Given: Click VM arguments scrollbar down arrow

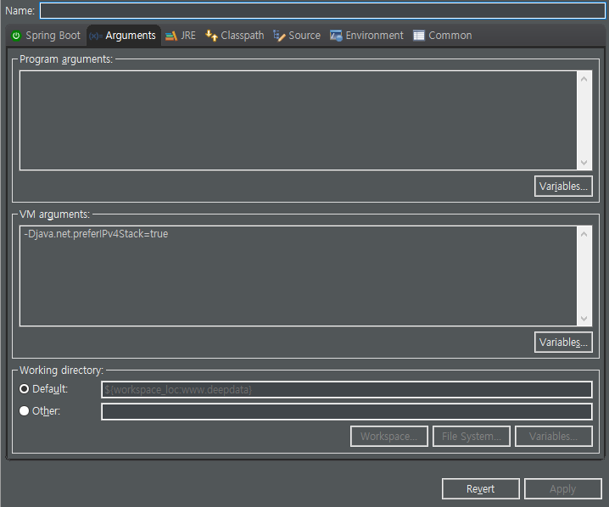Looking at the screenshot, I should [x=584, y=318].
